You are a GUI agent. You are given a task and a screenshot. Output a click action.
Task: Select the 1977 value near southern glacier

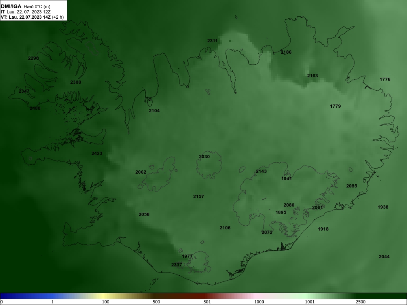[x=187, y=257]
